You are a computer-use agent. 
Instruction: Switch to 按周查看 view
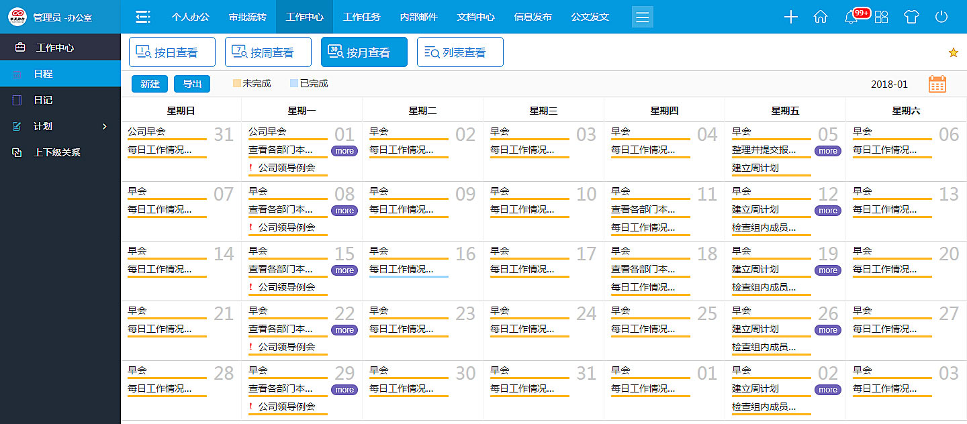point(268,52)
